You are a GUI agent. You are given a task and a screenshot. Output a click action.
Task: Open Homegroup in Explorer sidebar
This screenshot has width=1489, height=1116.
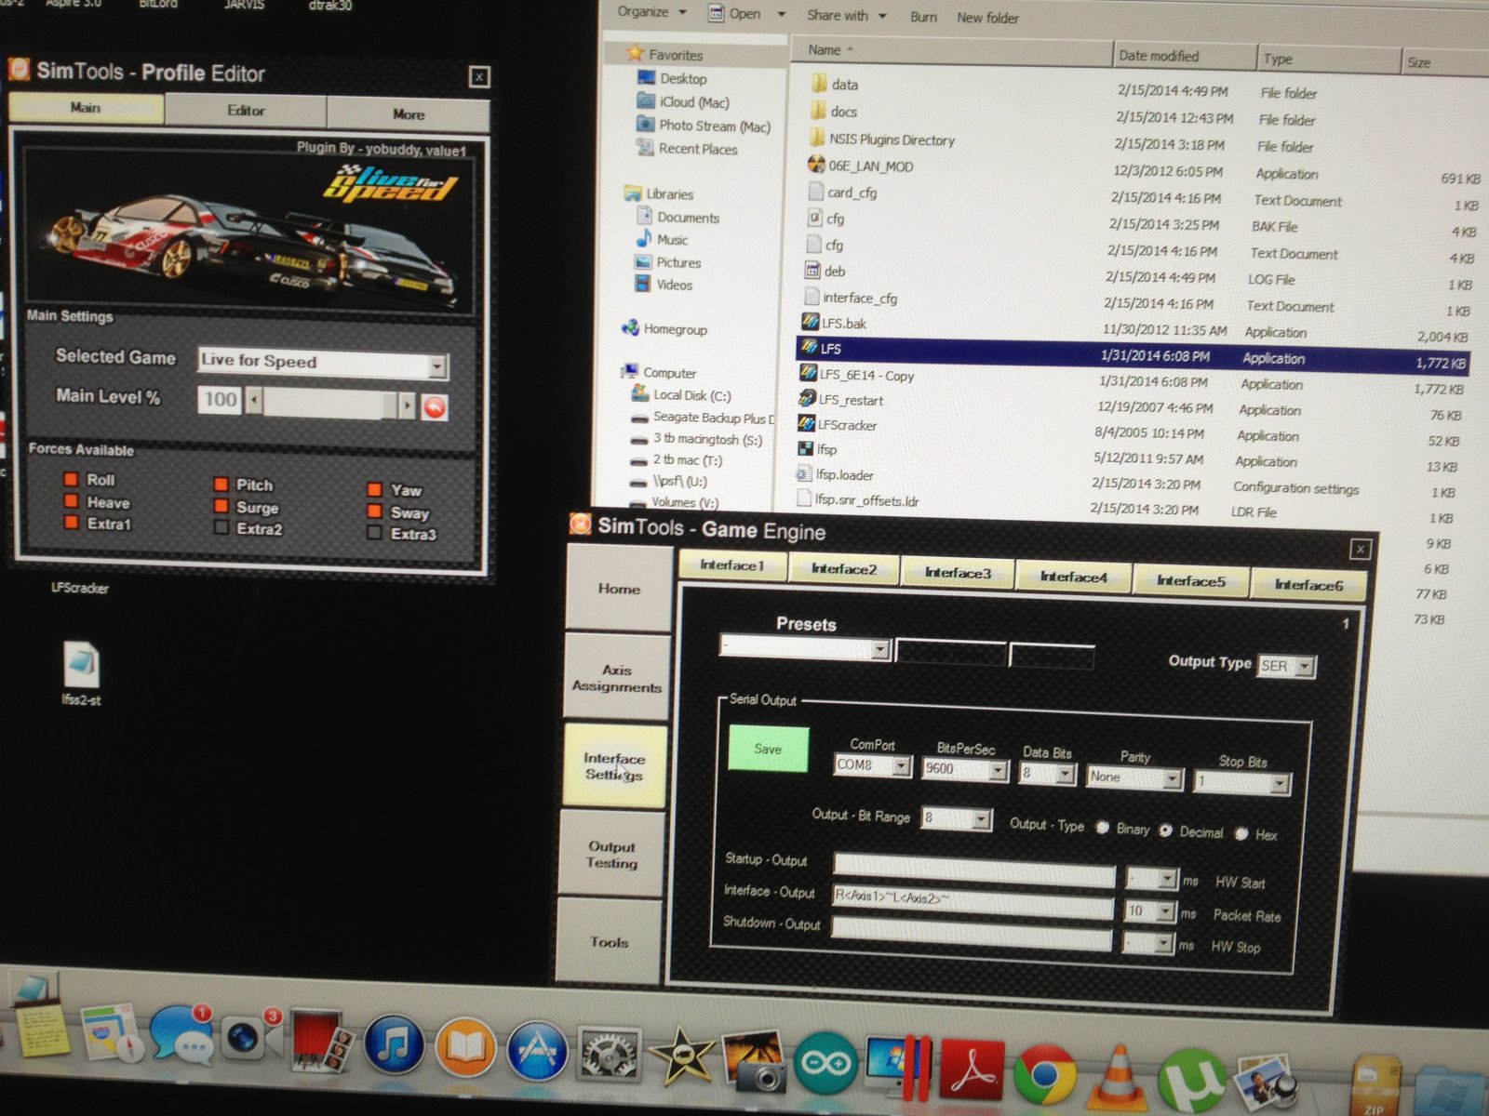point(675,329)
